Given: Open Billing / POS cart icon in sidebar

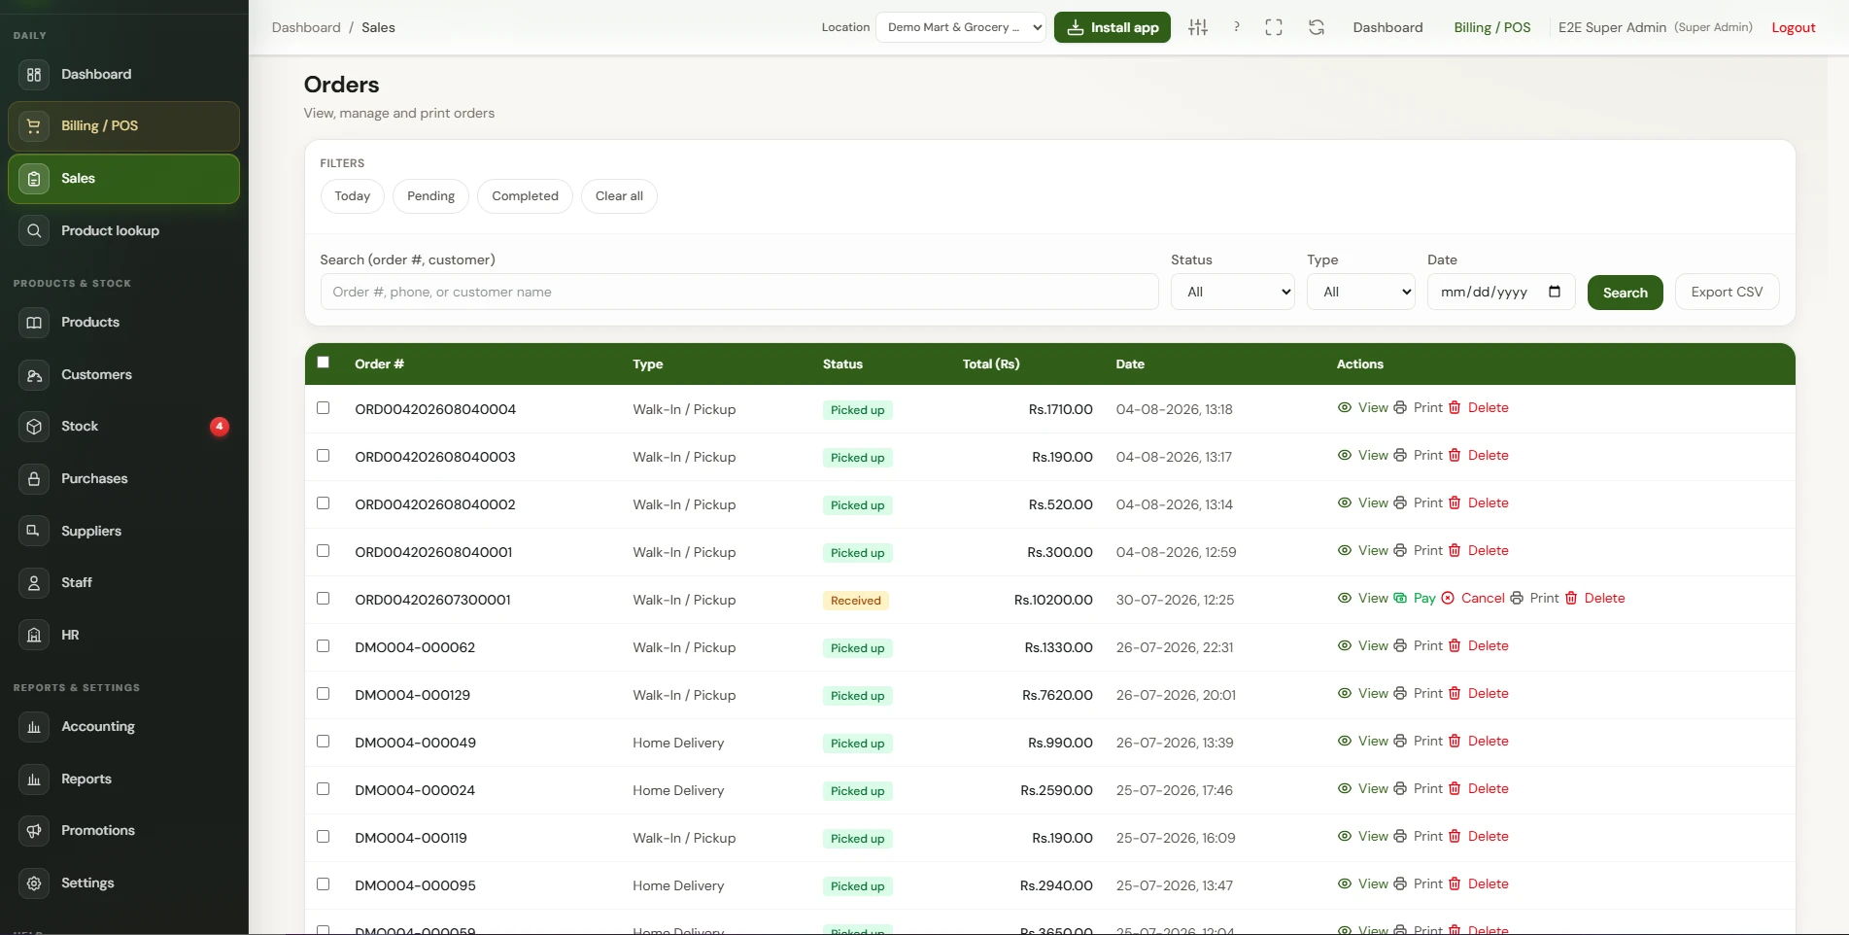Looking at the screenshot, I should coord(34,126).
